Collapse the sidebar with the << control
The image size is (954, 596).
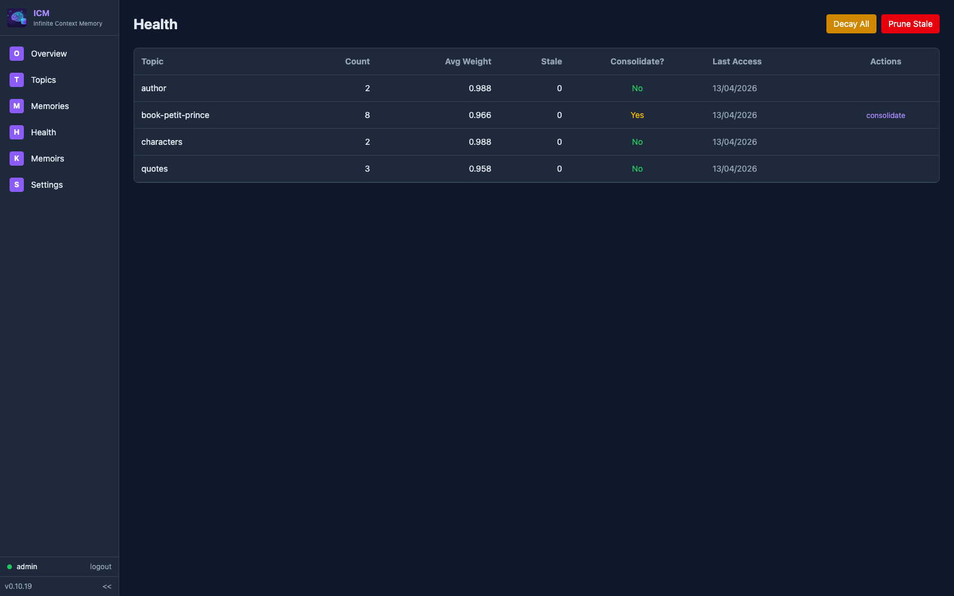[x=107, y=586]
